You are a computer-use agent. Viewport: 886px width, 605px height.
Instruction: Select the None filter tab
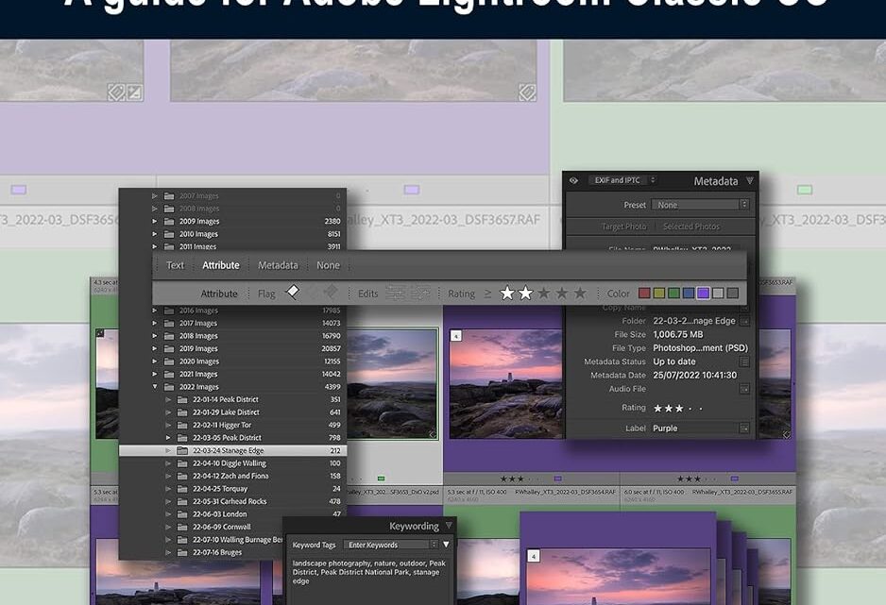coord(329,265)
